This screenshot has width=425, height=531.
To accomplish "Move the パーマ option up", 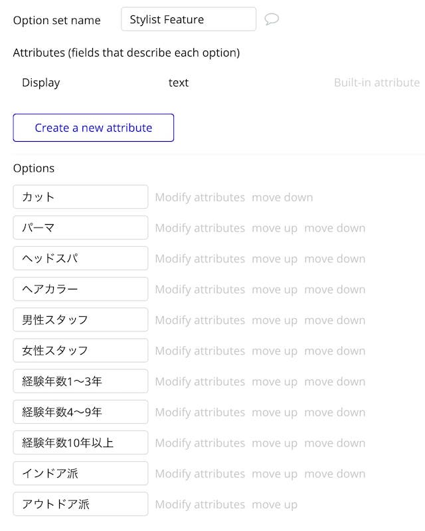I will click(275, 228).
